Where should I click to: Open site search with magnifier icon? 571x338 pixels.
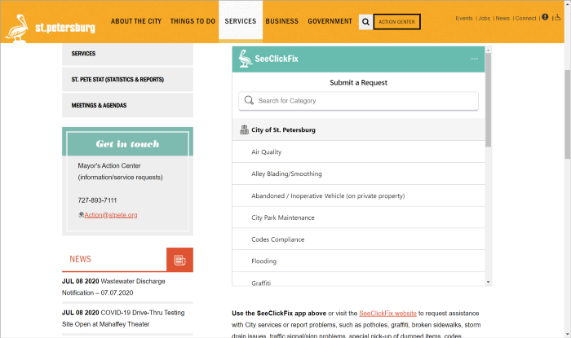[x=365, y=22]
